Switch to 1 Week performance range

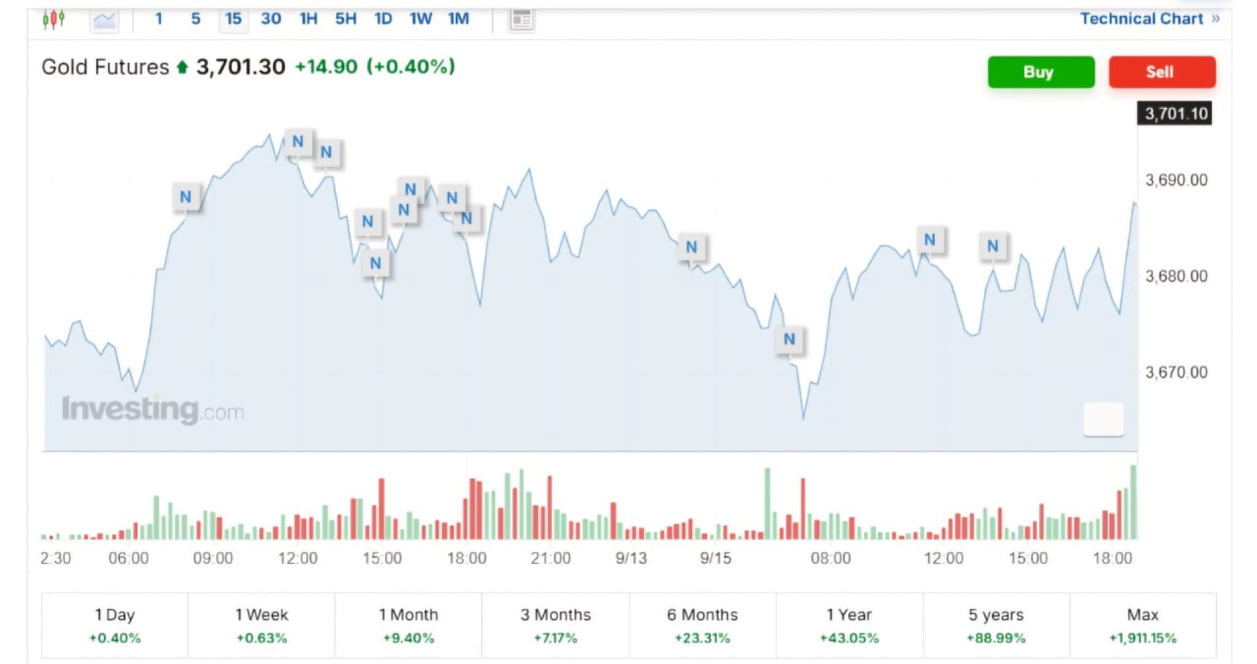click(261, 625)
